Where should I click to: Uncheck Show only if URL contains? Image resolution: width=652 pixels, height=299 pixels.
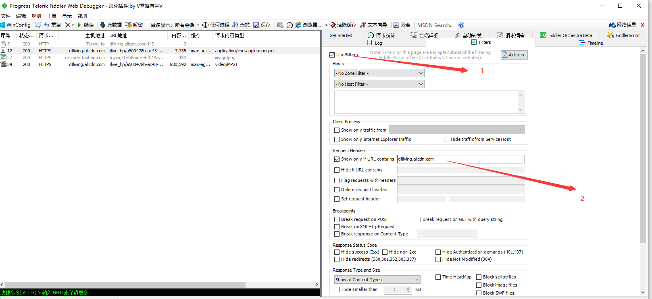click(337, 159)
